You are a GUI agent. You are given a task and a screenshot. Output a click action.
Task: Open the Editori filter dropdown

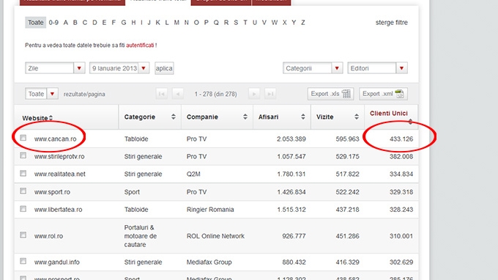click(377, 68)
